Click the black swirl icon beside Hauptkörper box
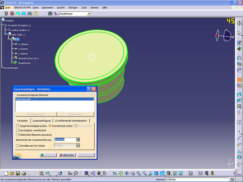 (50, 13)
